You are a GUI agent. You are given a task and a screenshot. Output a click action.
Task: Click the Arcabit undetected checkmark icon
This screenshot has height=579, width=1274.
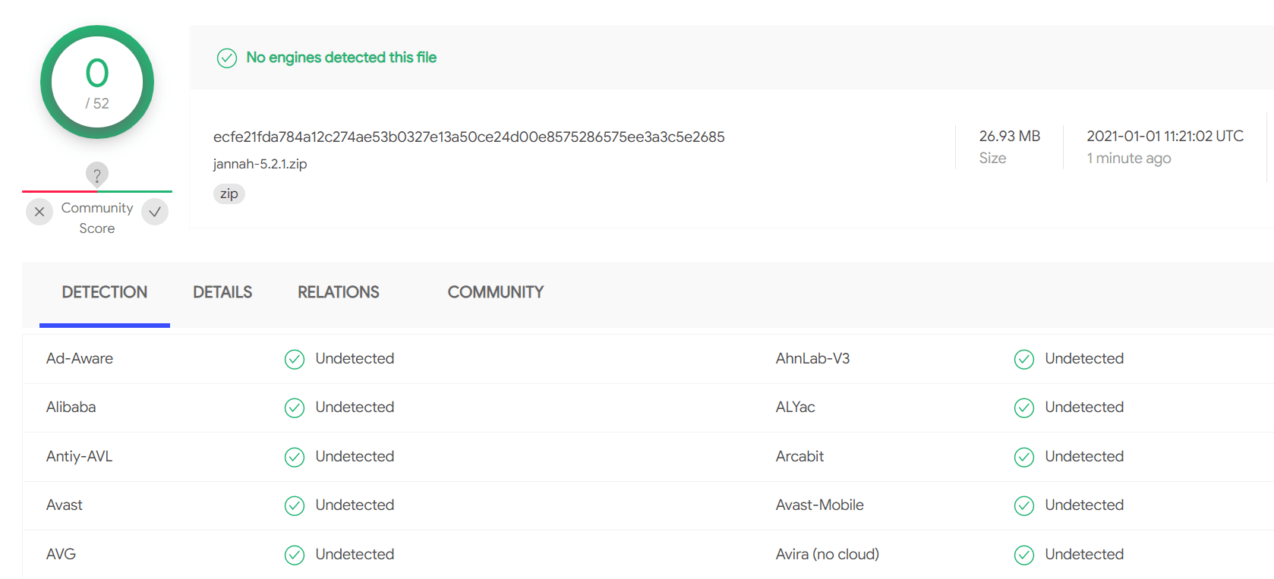pos(1024,457)
